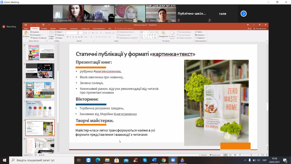Toggle Comments (Примечания) pane in status bar
The image size is (291, 164).
[x=215, y=155]
